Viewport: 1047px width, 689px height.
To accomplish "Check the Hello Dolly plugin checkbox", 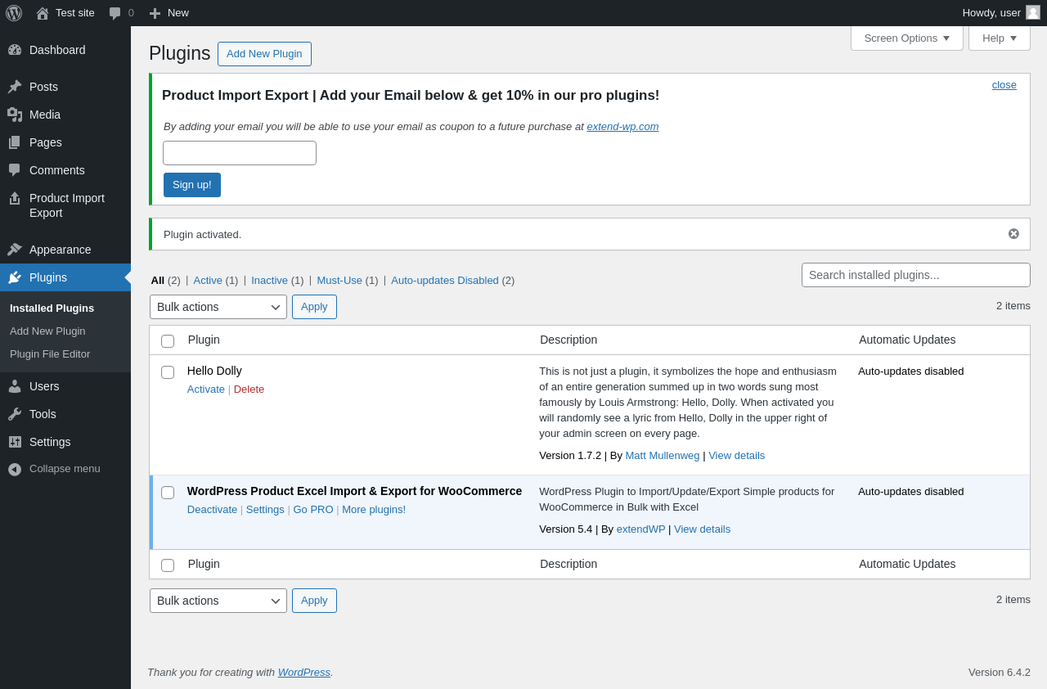I will 168,372.
